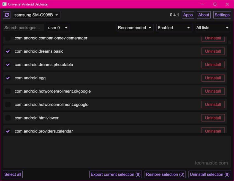Expand the user 0 dropdown
The image size is (234, 181).
coord(58,28)
